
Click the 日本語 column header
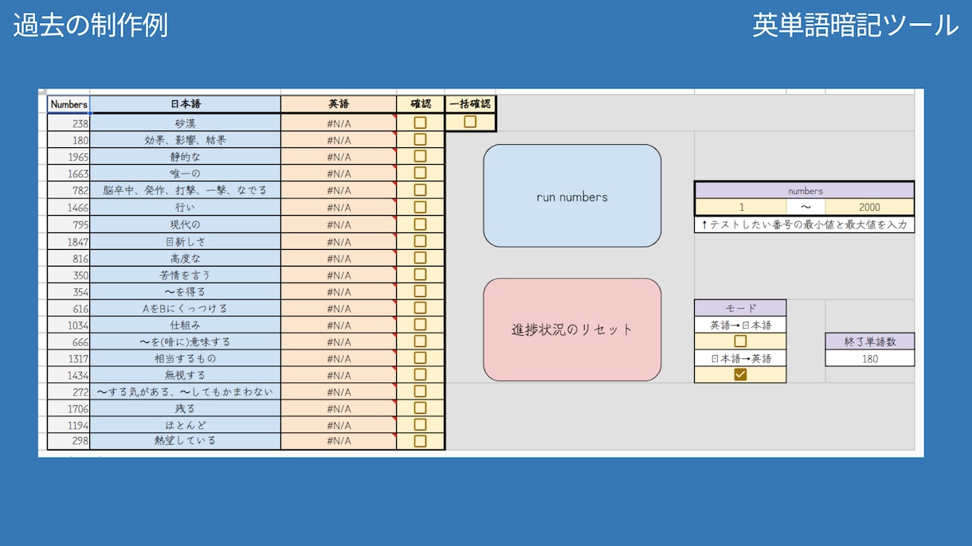click(186, 104)
